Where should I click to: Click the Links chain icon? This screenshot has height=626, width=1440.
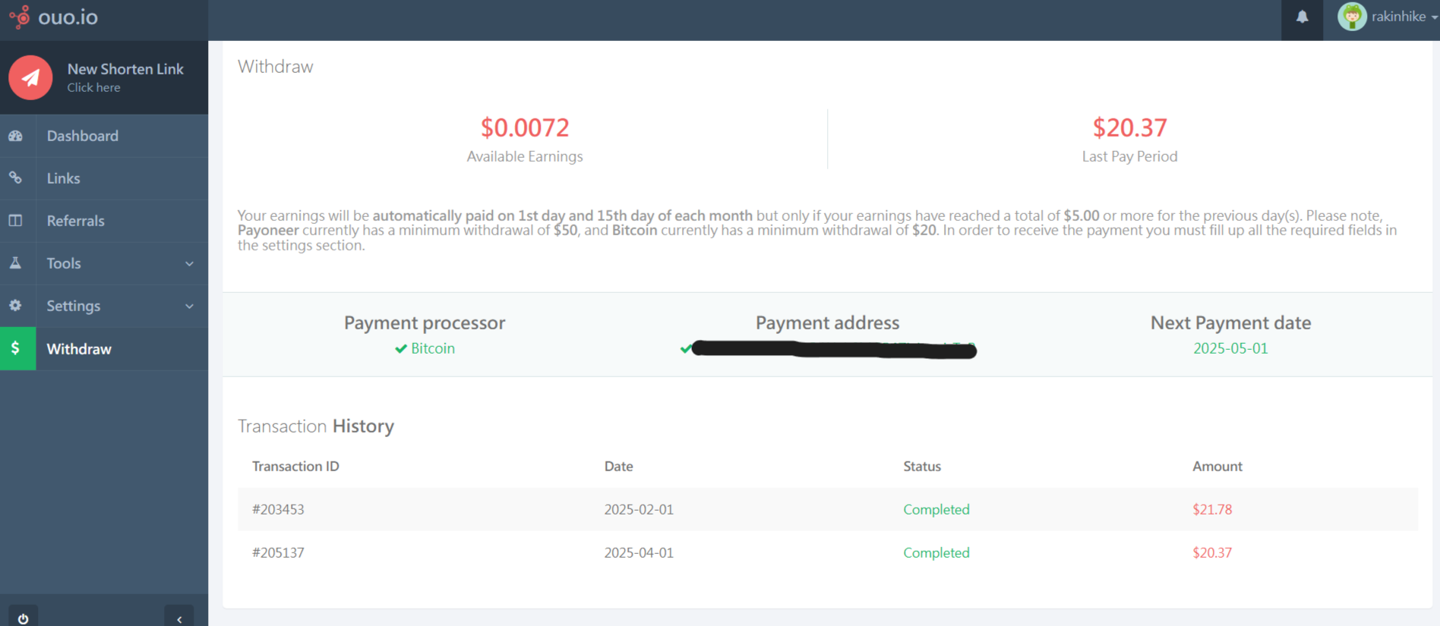pos(15,178)
